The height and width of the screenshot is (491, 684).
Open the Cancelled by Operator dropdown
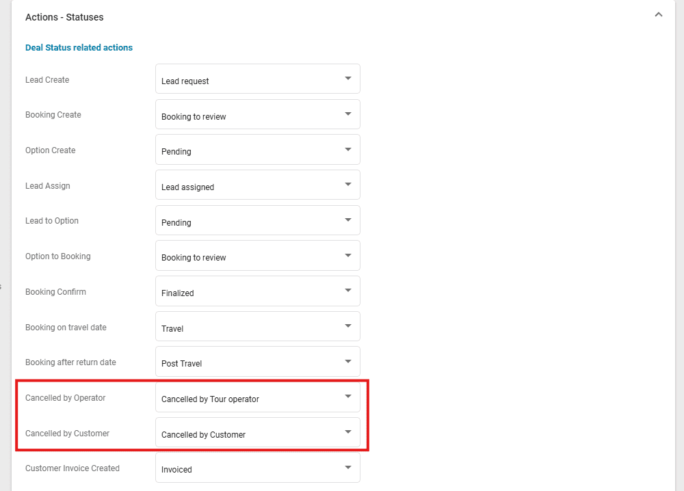[x=257, y=397]
